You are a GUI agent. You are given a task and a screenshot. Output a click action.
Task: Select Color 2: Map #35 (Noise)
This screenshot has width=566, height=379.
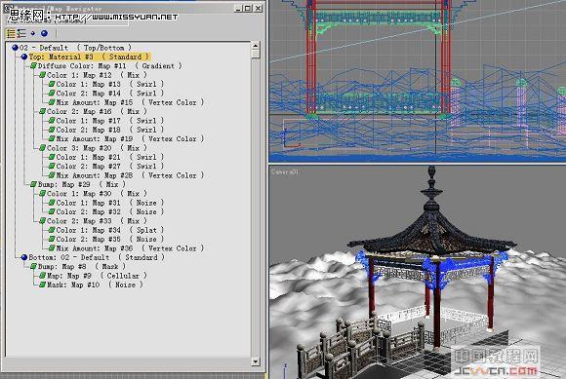(x=109, y=240)
